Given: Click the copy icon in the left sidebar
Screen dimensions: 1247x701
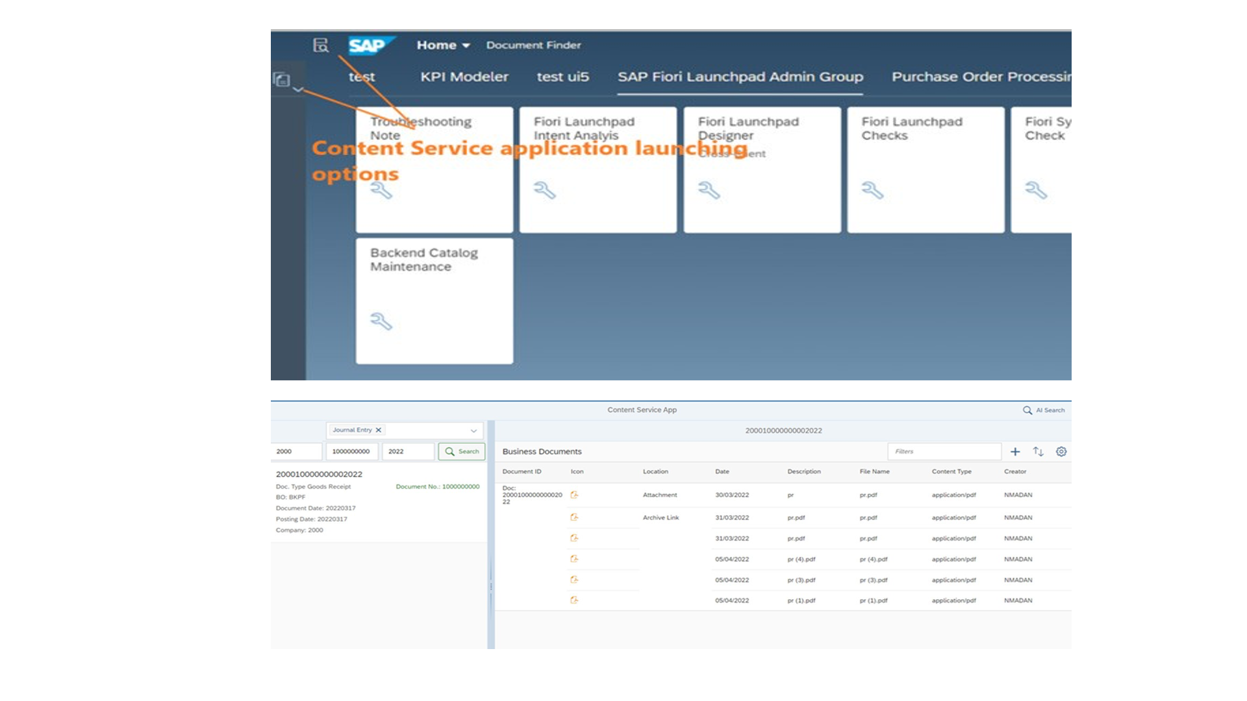Looking at the screenshot, I should coord(282,80).
